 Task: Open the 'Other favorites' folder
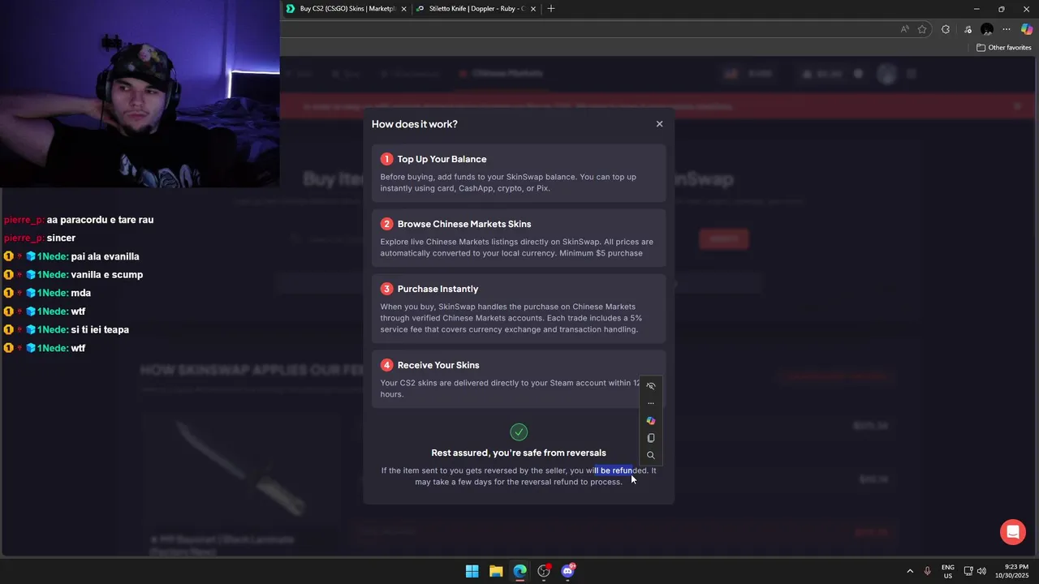coord(1003,48)
